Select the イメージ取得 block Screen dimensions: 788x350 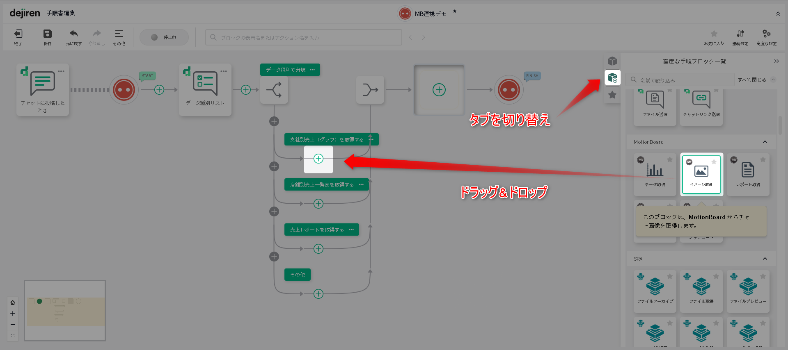[x=701, y=174]
